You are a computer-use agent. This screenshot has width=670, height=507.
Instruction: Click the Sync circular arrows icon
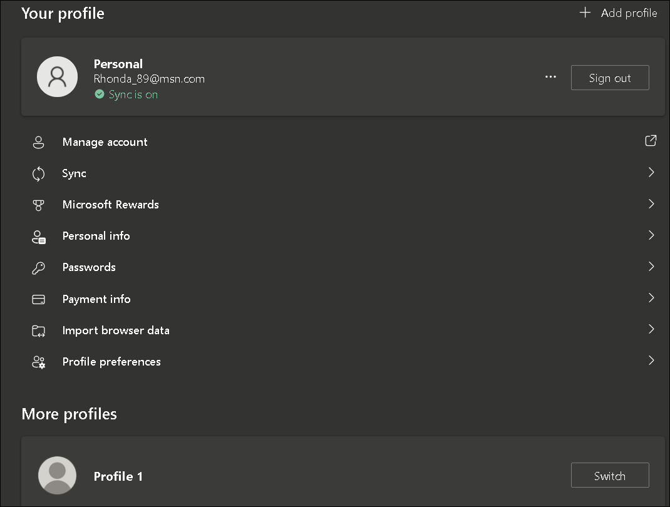tap(38, 173)
